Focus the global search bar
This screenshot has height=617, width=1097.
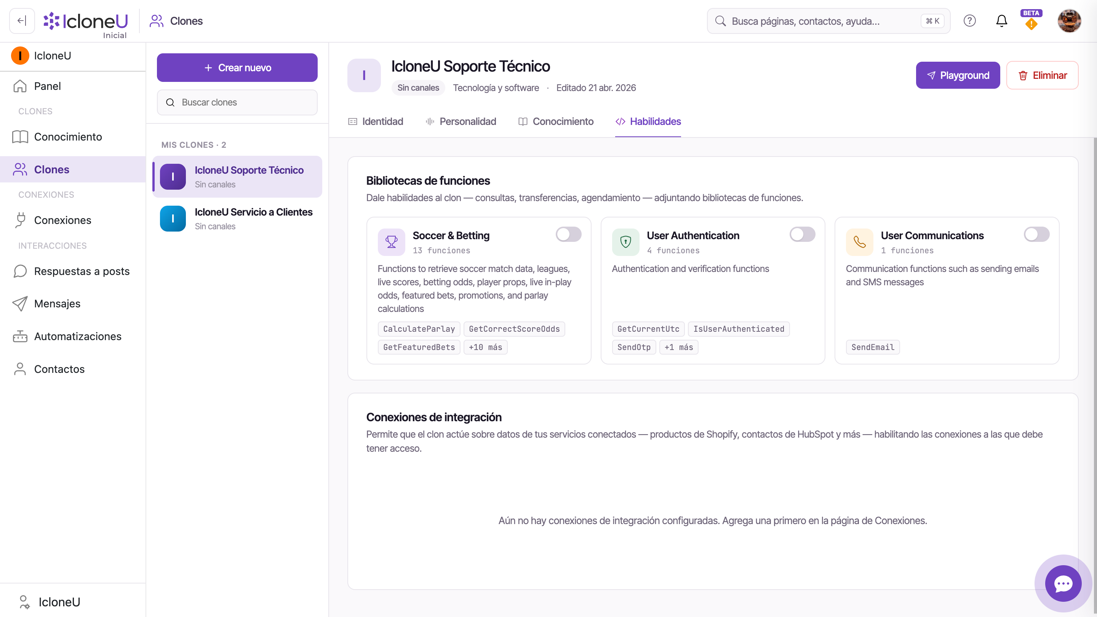point(829,21)
